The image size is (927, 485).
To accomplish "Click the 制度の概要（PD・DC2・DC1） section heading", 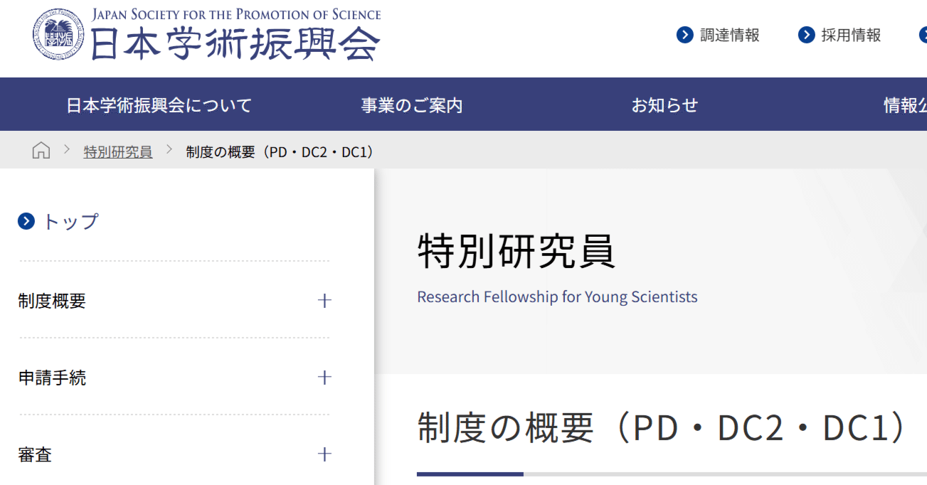I will pyautogui.click(x=662, y=427).
